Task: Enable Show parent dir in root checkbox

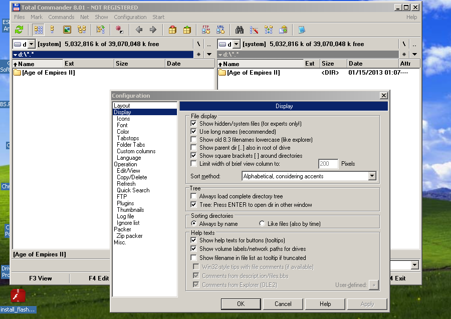Action: (194, 148)
